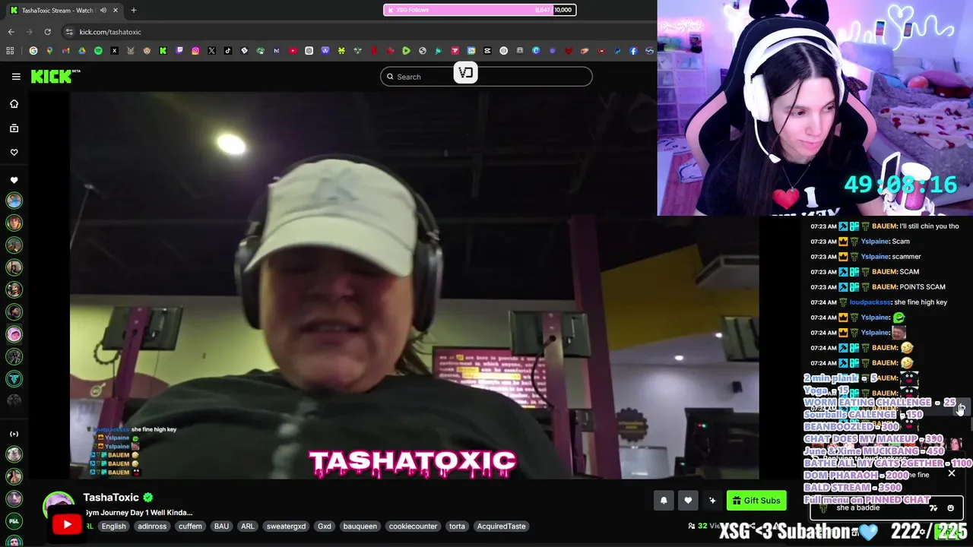Click the filled heart sidebar icon
The image size is (973, 547).
[14, 180]
